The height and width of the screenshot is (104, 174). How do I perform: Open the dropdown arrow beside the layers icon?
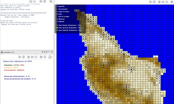(52, 57)
